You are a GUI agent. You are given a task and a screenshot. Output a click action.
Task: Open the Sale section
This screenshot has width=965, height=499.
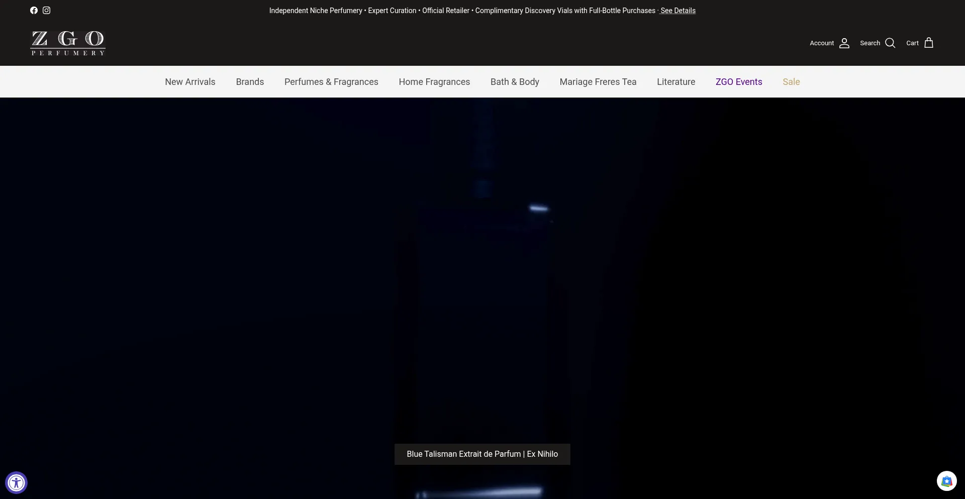(791, 82)
